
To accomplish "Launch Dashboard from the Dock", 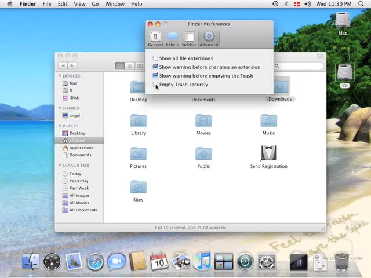I will tap(52, 261).
